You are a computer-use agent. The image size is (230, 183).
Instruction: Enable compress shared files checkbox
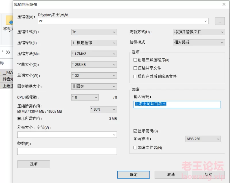(x=135, y=68)
